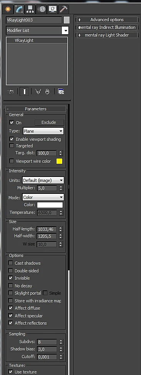Click the Pin Stack icon
This screenshot has height=375, width=141.
11,92
